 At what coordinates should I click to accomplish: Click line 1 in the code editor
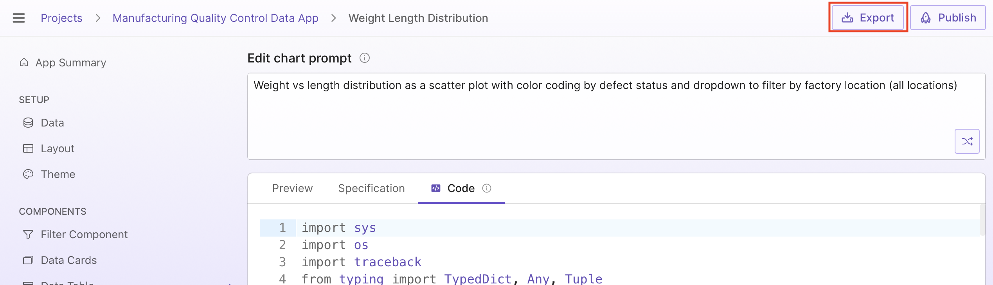[470, 228]
